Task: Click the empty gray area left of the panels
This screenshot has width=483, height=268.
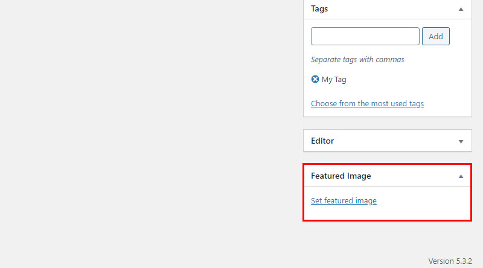Action: (151, 134)
